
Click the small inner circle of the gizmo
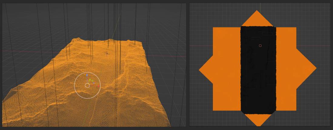click(87, 86)
